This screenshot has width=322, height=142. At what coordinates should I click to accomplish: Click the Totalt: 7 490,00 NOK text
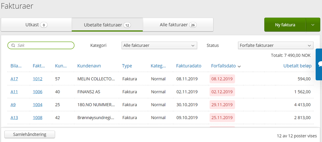[291, 55]
